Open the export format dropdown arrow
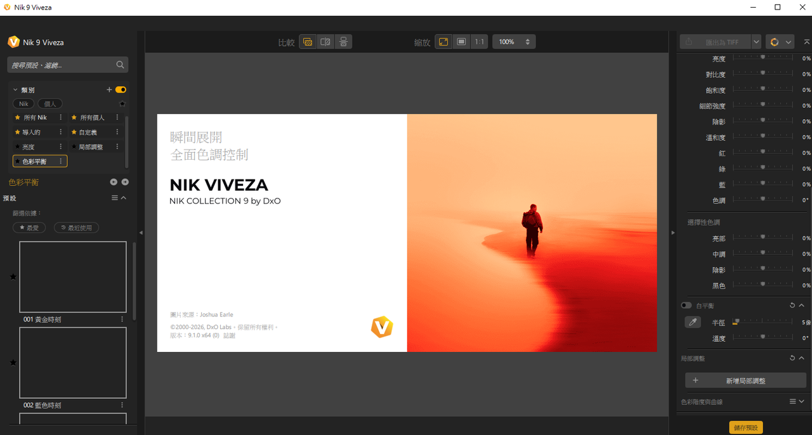The image size is (812, 435). [x=756, y=42]
